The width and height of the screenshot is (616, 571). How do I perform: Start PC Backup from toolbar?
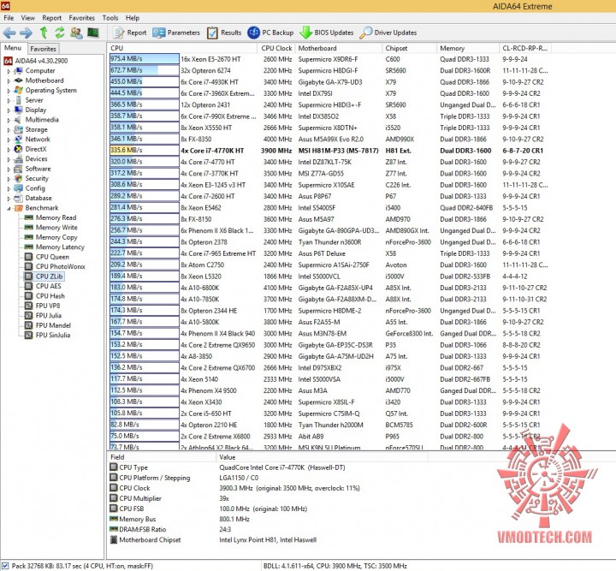click(x=270, y=33)
